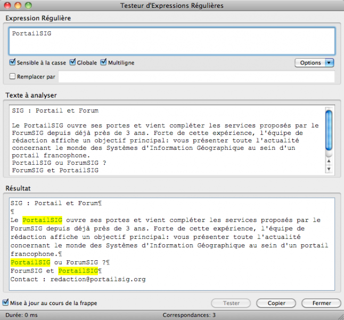
Task: Click the Tester button
Action: pyautogui.click(x=231, y=303)
